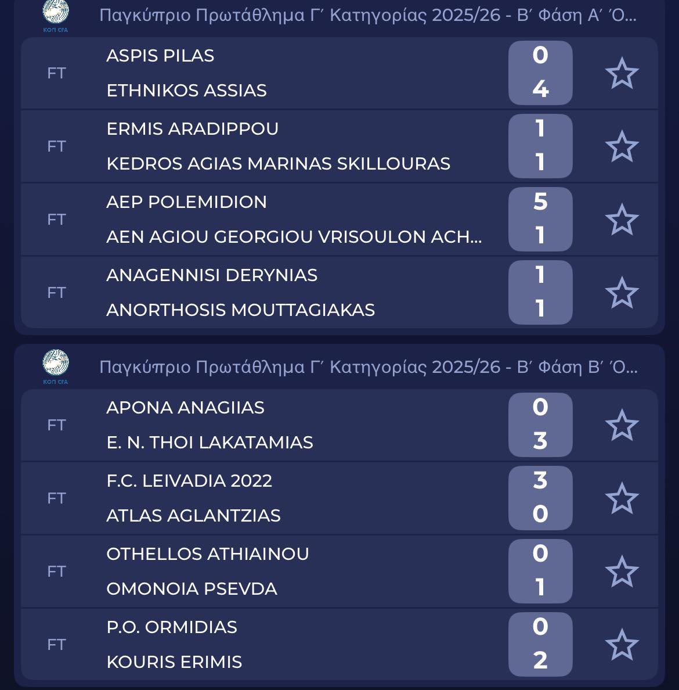Star the P.O. Ormidias vs Kouris Erimis match
The image size is (679, 690).
click(622, 645)
